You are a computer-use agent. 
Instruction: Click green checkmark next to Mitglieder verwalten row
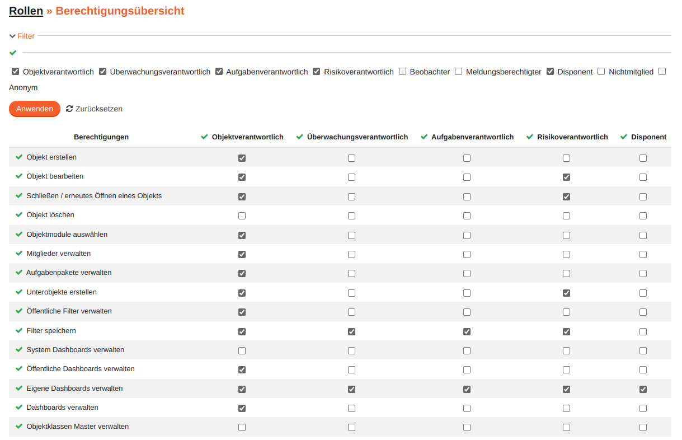pyautogui.click(x=19, y=254)
